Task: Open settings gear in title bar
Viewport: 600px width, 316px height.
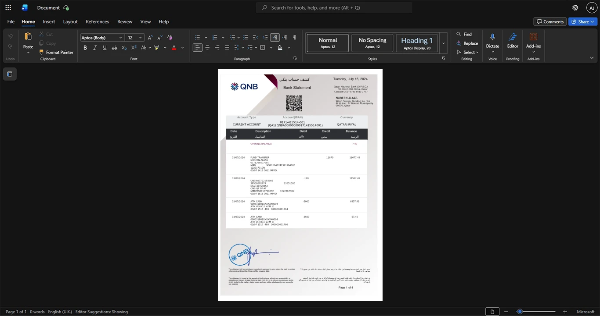Action: (x=575, y=7)
